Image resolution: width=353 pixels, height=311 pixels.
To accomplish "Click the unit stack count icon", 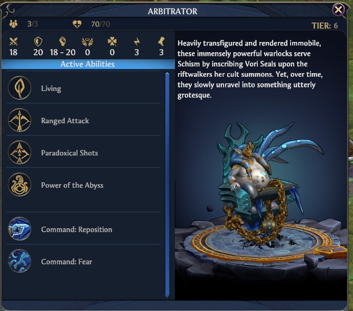I will tap(13, 24).
